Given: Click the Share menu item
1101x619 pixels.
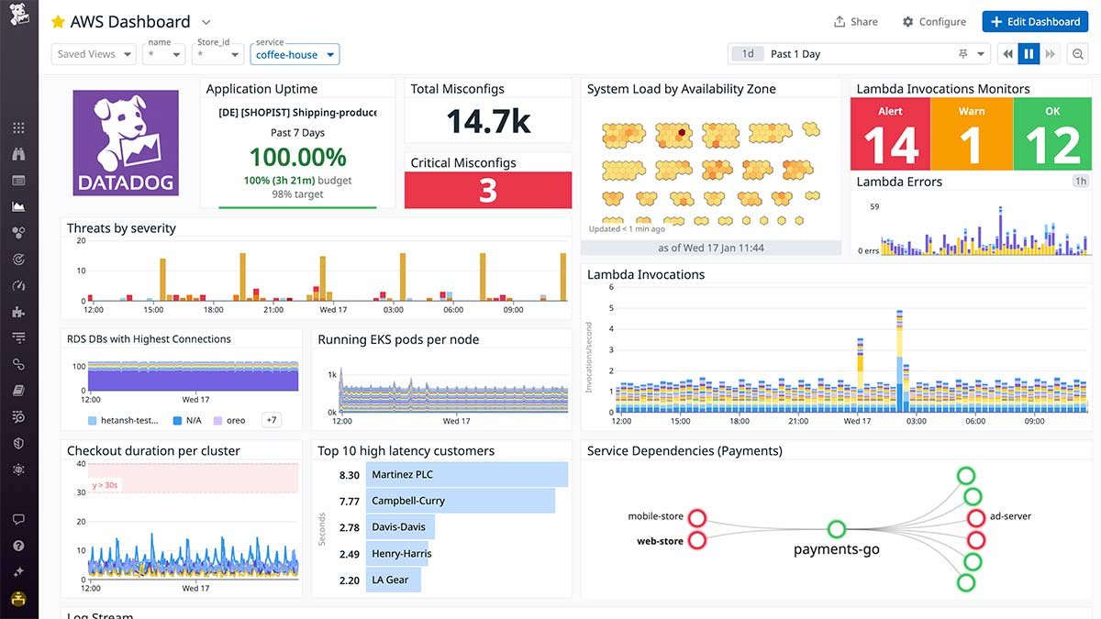Looking at the screenshot, I should pos(855,21).
